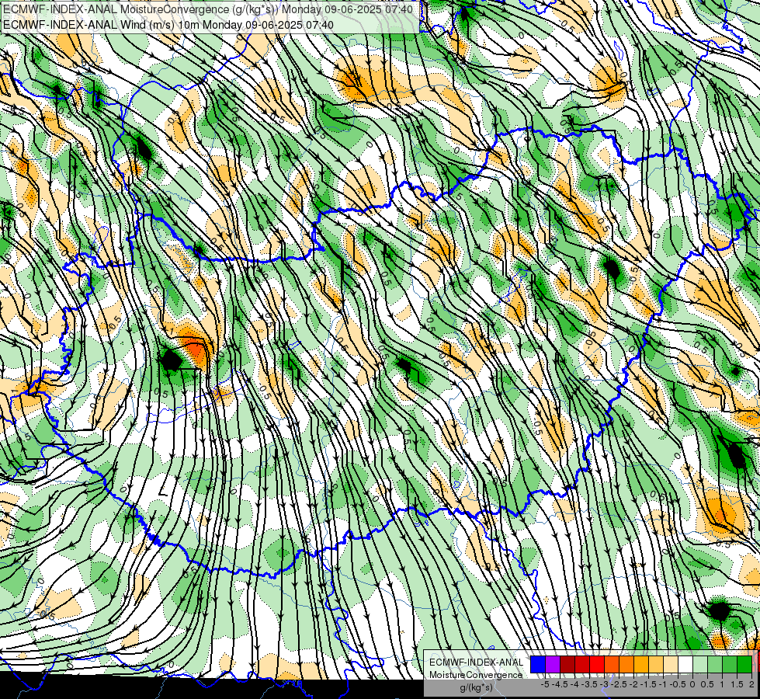The image size is (760, 699).
Task: Click the ECMWF-INDEX-ANAL text in the legend box
Action: click(477, 662)
